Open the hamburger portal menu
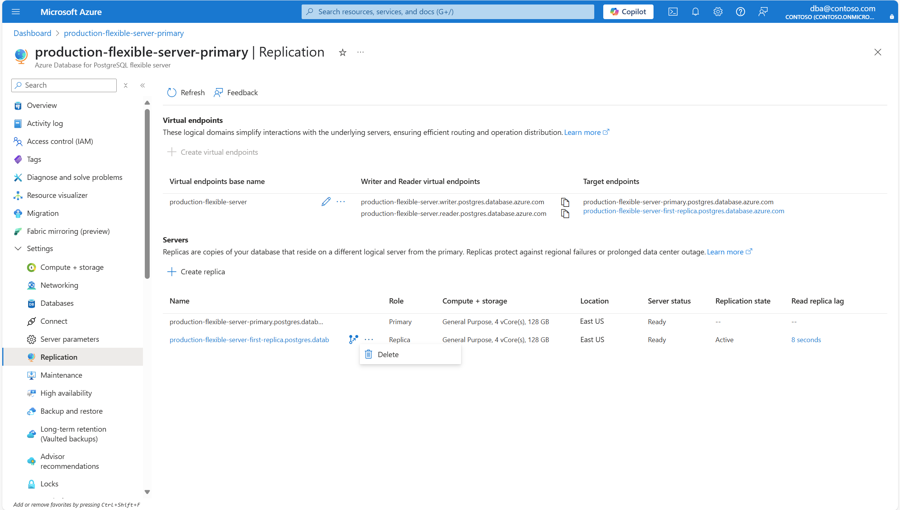This screenshot has height=510, width=900. (x=16, y=12)
